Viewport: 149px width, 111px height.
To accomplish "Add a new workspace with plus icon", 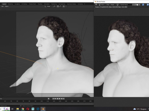I will (x=84, y=4).
